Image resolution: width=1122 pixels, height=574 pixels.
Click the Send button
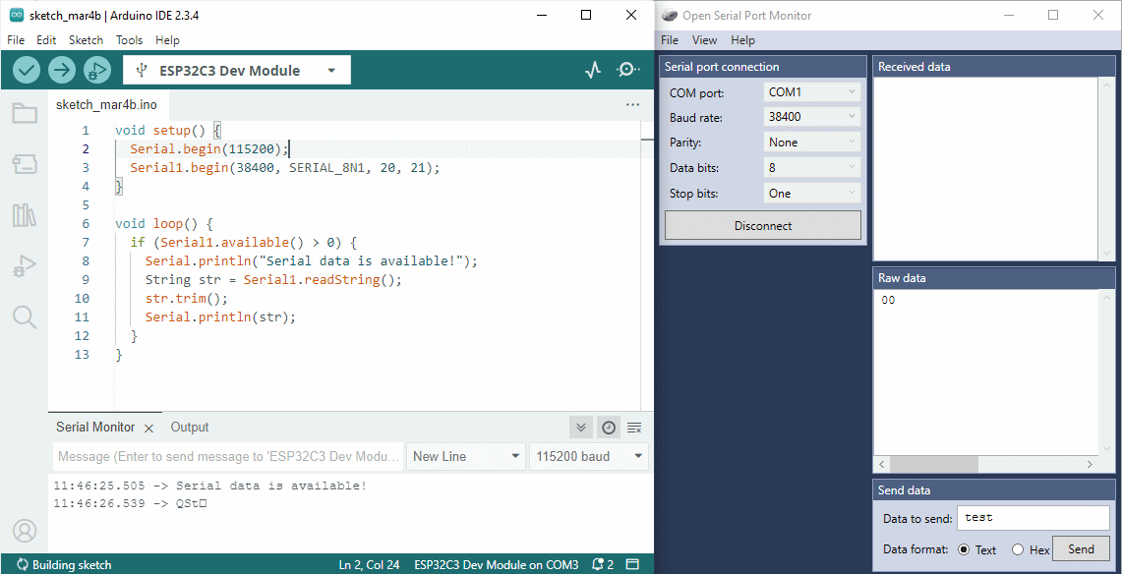tap(1081, 549)
